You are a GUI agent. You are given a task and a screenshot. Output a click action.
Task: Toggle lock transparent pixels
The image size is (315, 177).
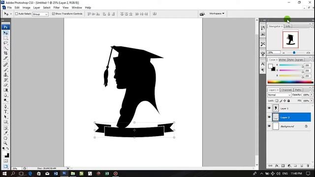277,101
